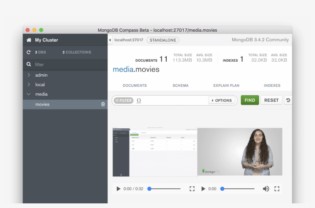Image resolution: width=315 pixels, height=208 pixels.
Task: Play the left video clip
Action: (119, 189)
